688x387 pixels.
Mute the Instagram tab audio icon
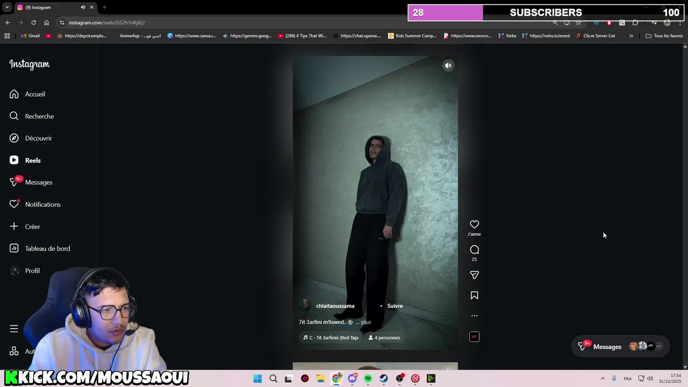(x=83, y=8)
